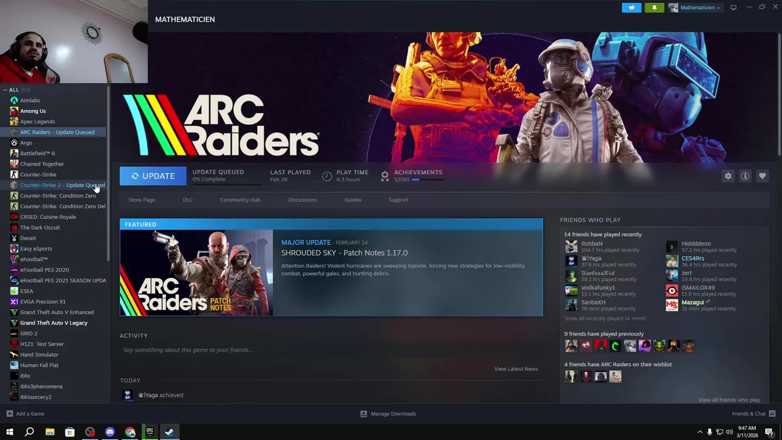Click the game info icon

tap(745, 176)
